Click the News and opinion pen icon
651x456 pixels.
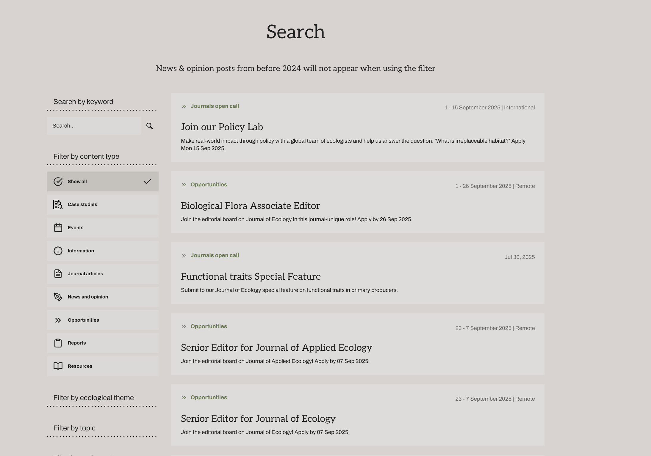click(x=58, y=297)
